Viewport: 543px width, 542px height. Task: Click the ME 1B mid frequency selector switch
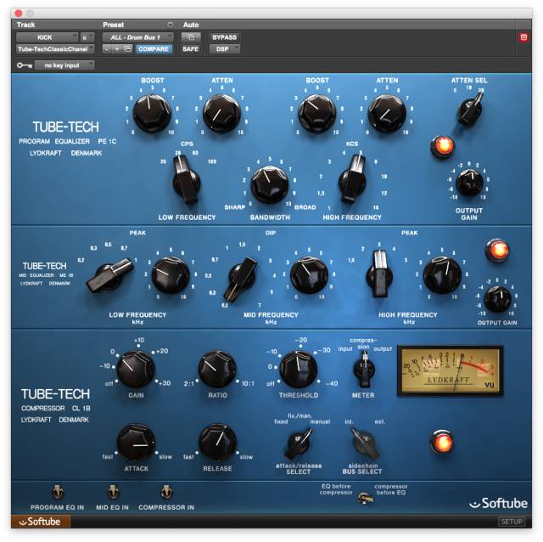coord(241,279)
